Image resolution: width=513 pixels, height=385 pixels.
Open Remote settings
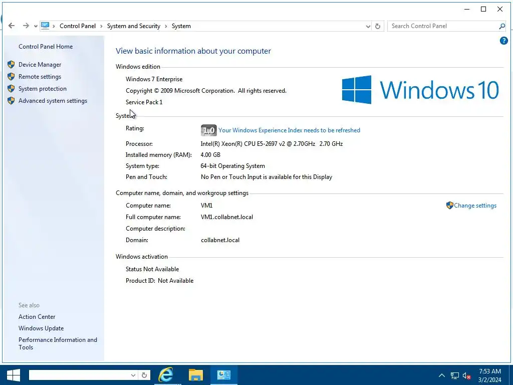coord(40,77)
